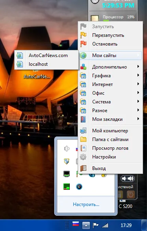The image size is (147, 231).
Task: Click the Выход door icon
Action: [x=83, y=168]
